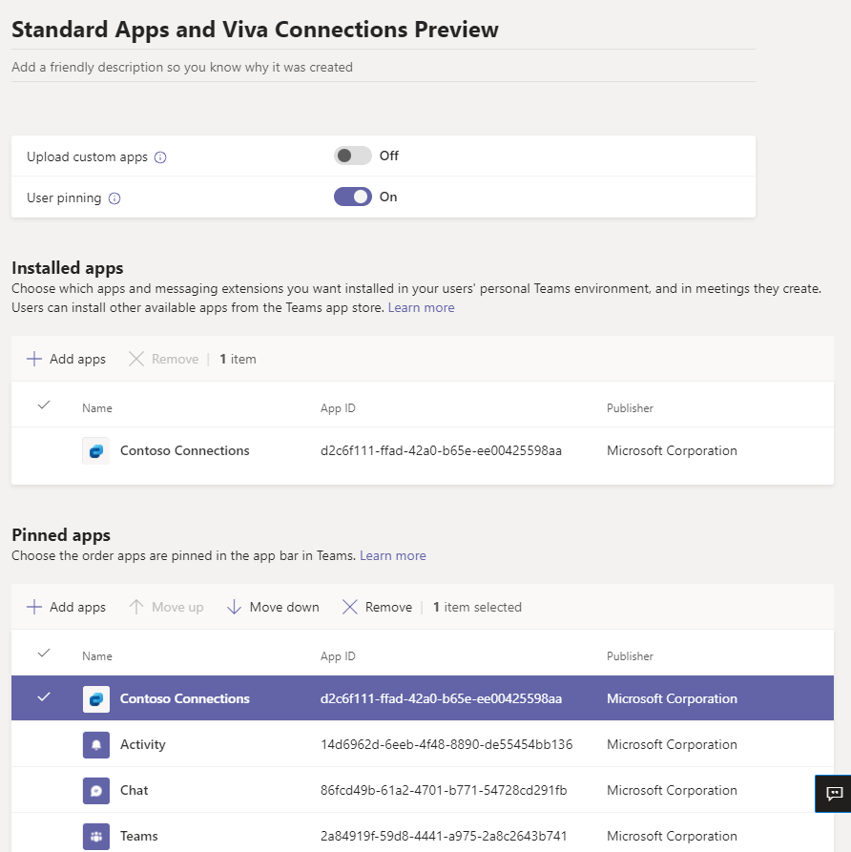
Task: Open Learn more link under Installed apps
Action: point(421,308)
